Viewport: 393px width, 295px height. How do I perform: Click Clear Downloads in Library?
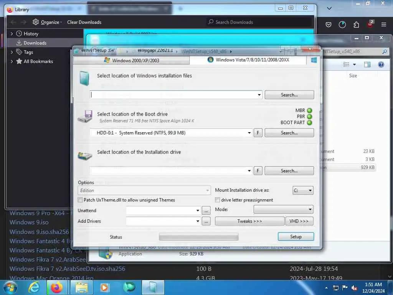(x=84, y=22)
